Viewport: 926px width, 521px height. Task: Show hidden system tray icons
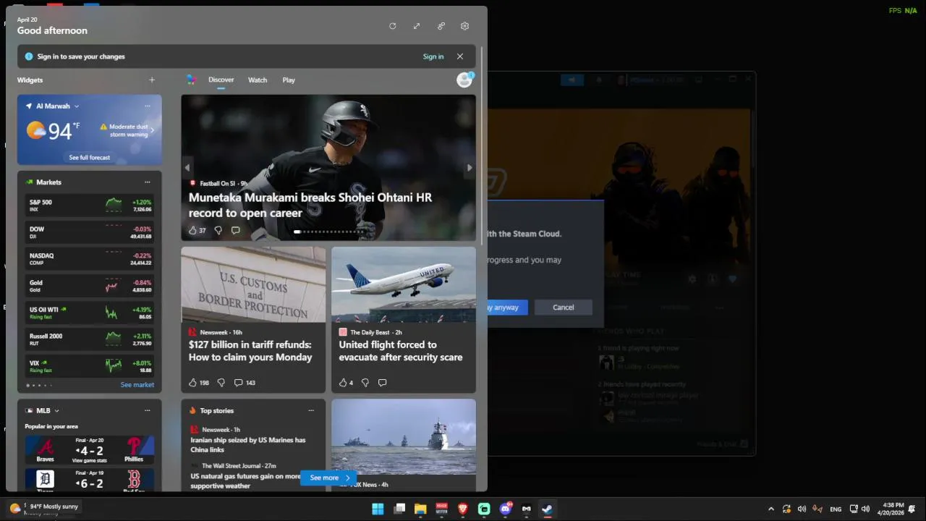point(770,509)
